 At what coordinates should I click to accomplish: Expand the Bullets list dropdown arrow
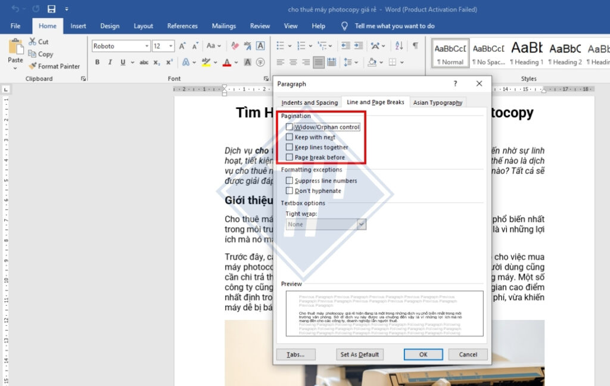[290, 46]
